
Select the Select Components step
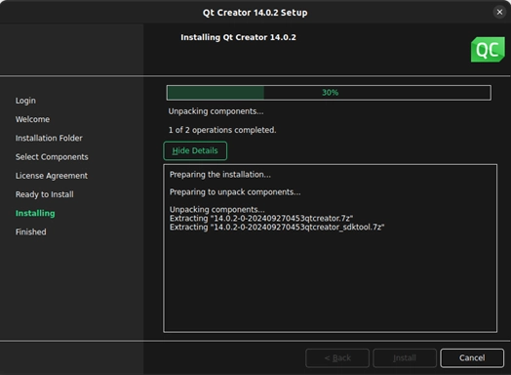(x=52, y=157)
